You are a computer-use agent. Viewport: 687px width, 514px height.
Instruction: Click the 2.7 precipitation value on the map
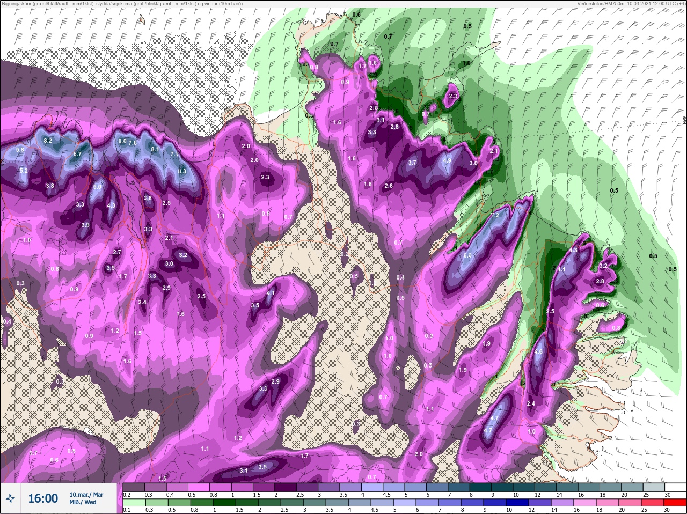click(117, 252)
